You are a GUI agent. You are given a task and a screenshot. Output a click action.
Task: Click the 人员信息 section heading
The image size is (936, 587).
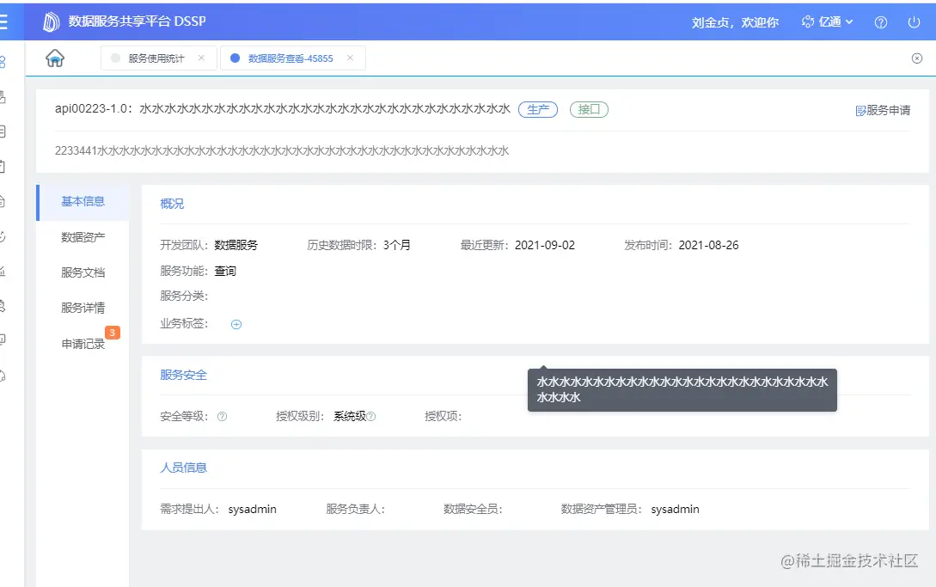click(183, 468)
